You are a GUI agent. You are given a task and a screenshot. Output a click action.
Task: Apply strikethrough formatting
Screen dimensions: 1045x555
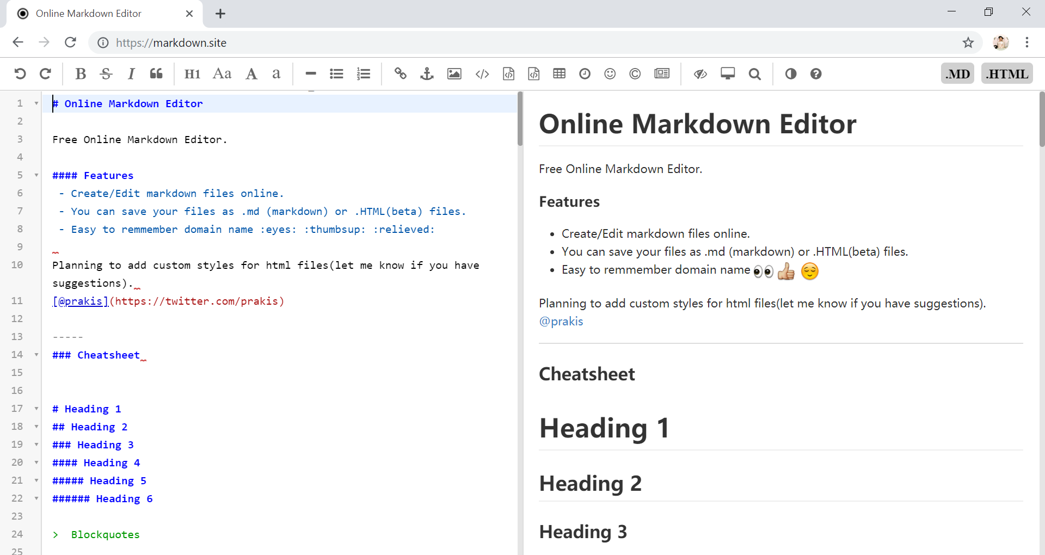[106, 73]
